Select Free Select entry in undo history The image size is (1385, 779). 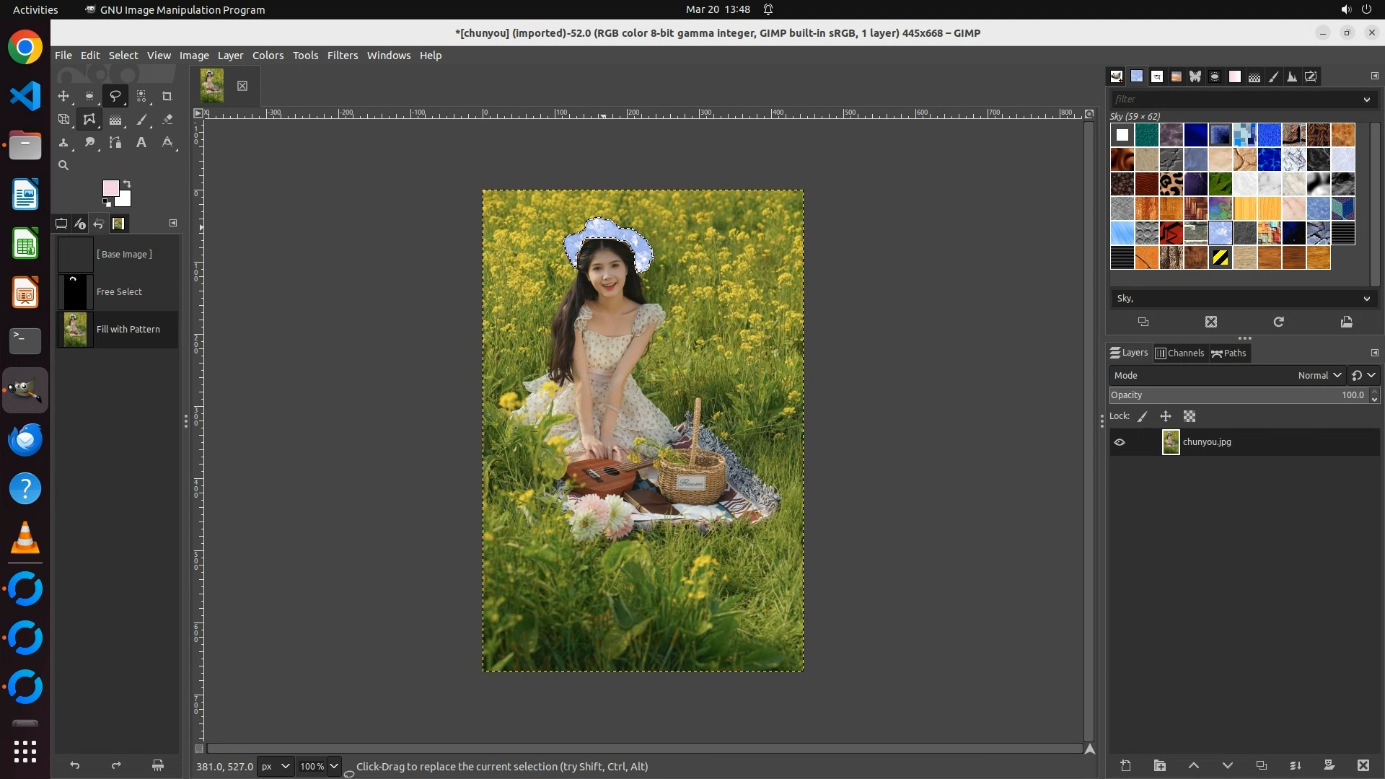(119, 291)
